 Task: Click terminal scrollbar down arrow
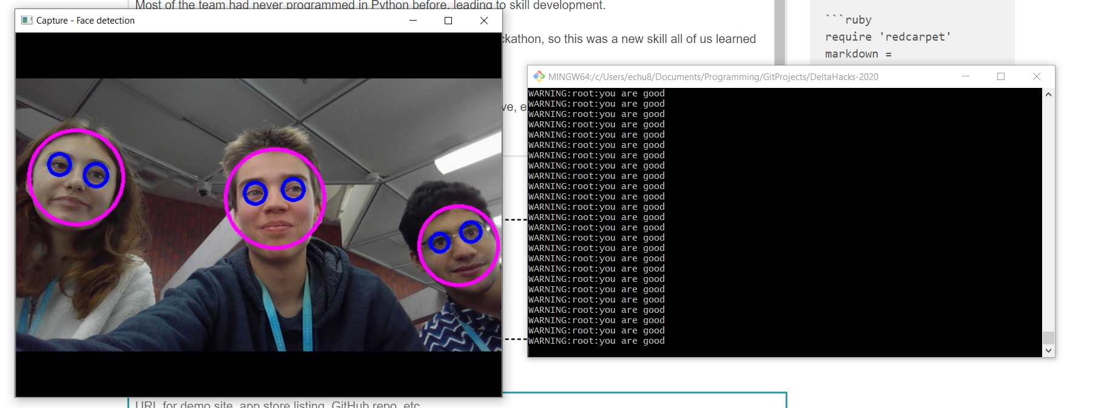click(x=1048, y=350)
